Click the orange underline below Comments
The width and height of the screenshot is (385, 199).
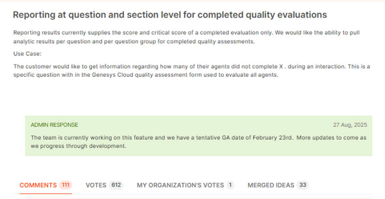[x=46, y=193]
